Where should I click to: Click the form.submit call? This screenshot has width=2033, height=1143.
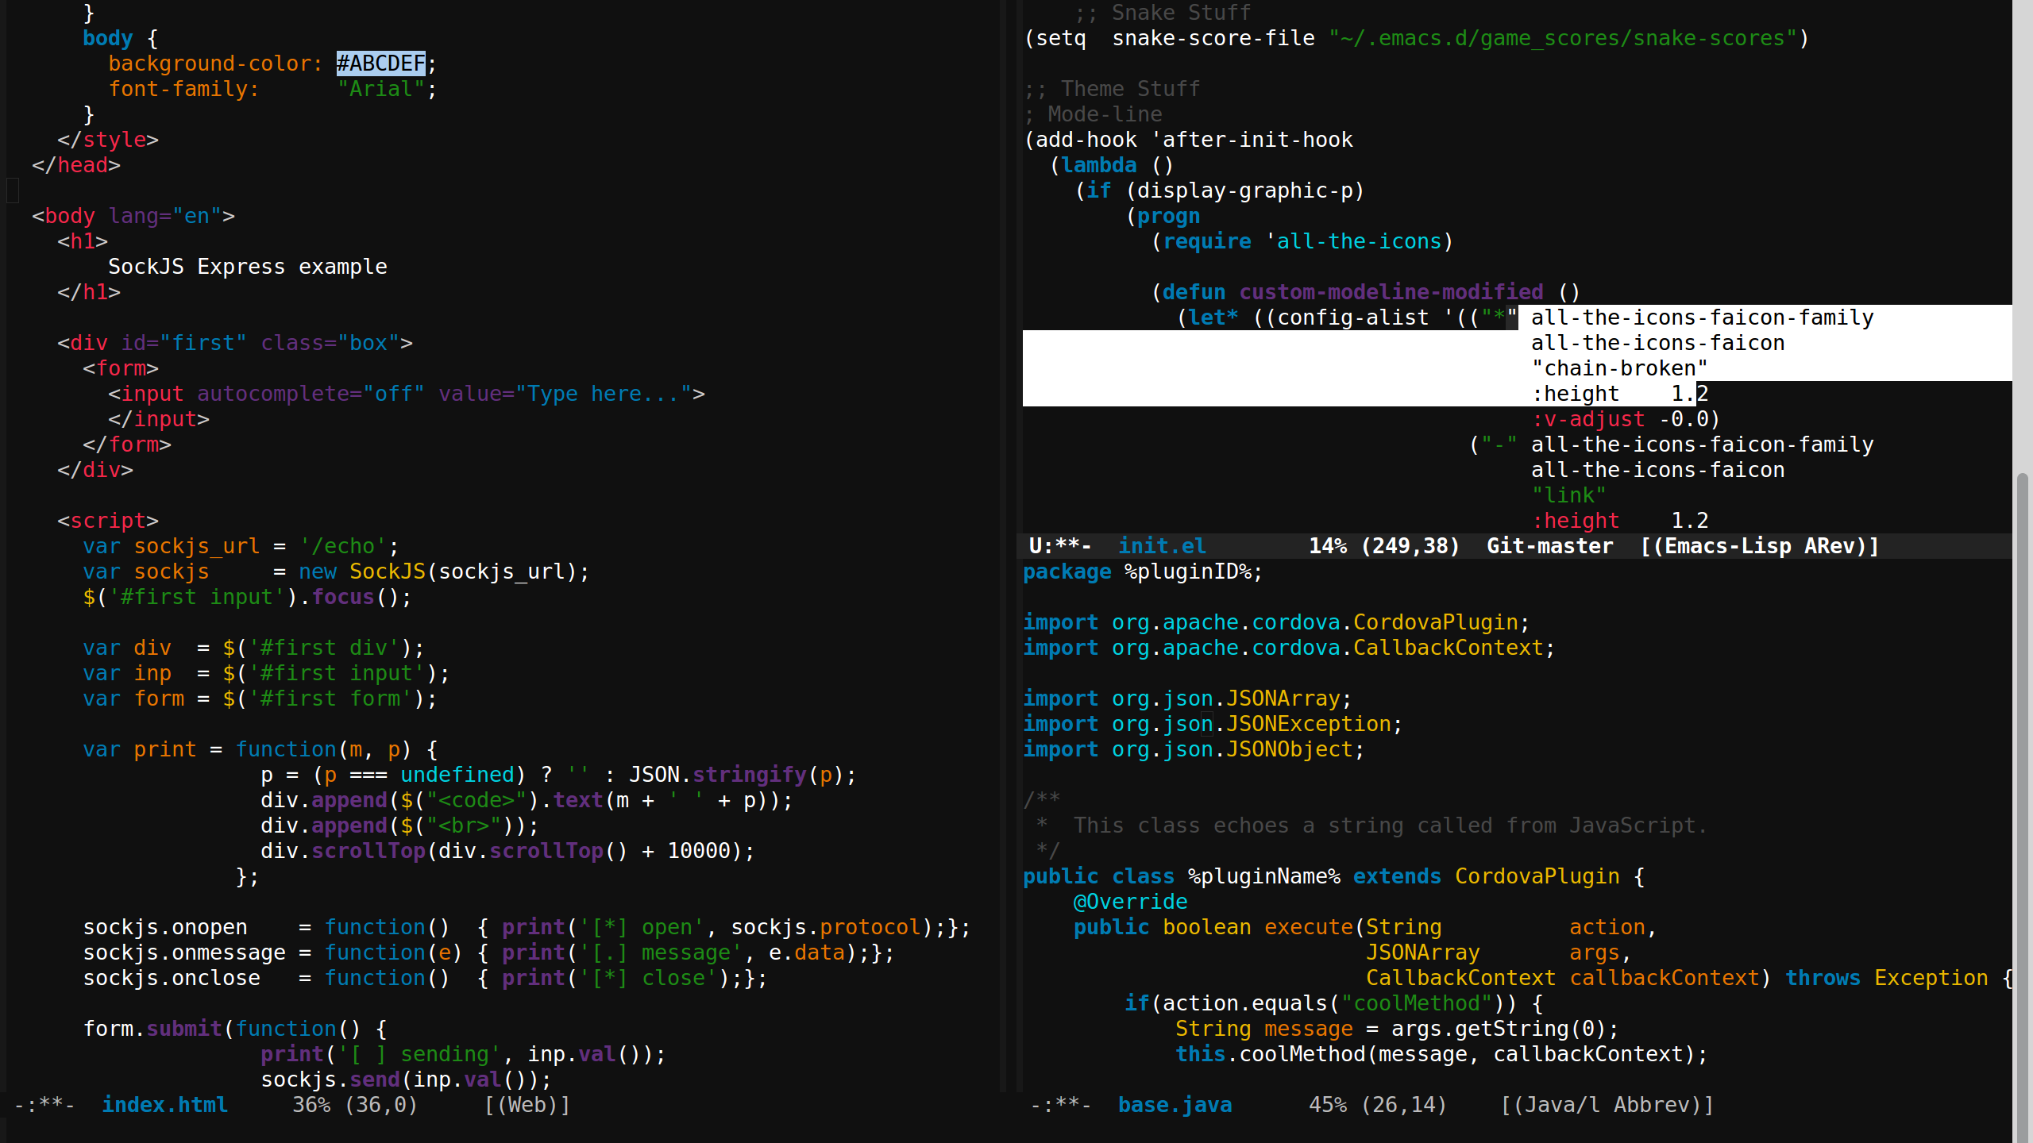[152, 1028]
